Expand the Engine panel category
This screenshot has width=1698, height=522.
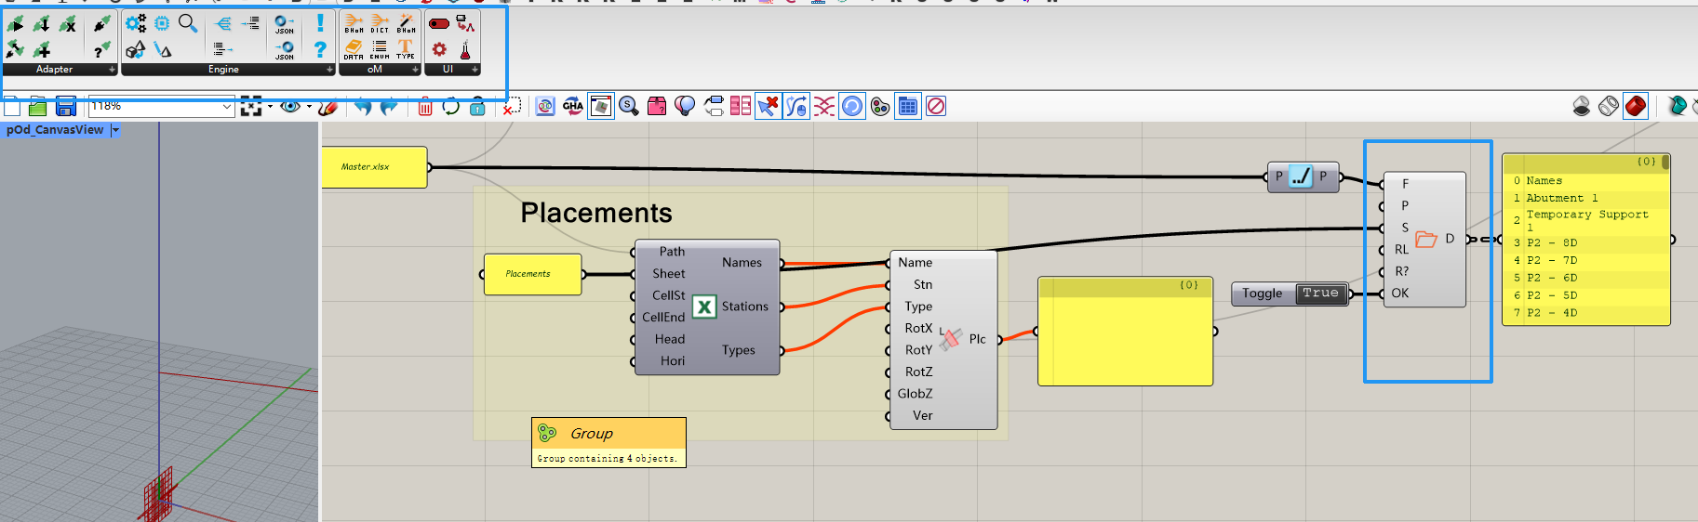pyautogui.click(x=329, y=70)
